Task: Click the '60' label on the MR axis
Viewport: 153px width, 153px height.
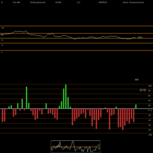Action: point(149,96)
